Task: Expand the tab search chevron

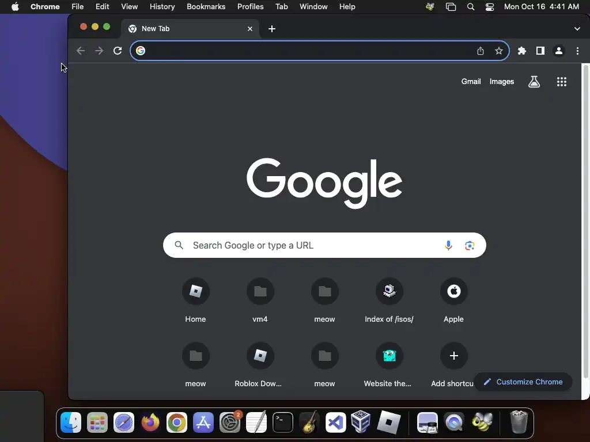Action: pos(577,29)
